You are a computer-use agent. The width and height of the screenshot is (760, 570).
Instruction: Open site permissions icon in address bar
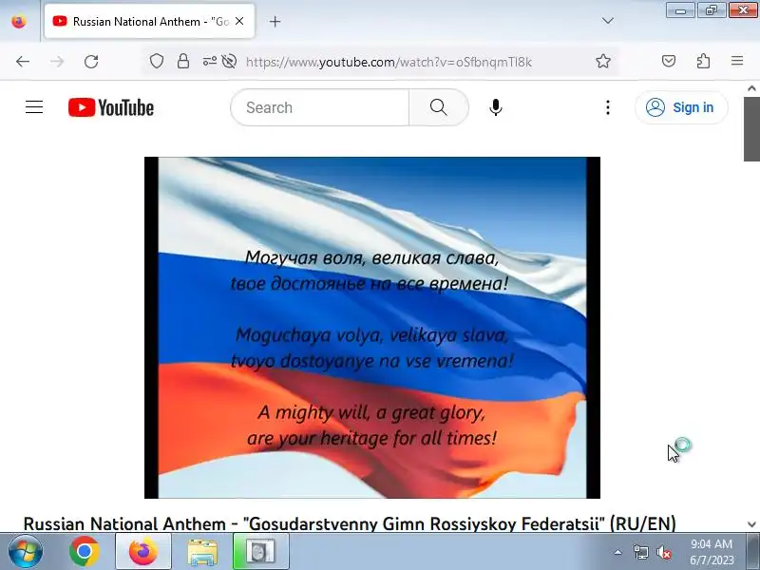click(x=209, y=61)
